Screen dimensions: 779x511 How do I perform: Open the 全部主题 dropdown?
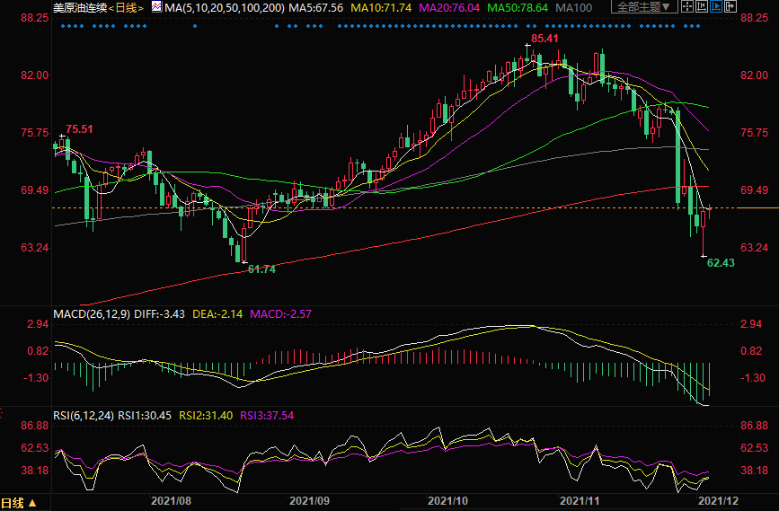tap(647, 7)
